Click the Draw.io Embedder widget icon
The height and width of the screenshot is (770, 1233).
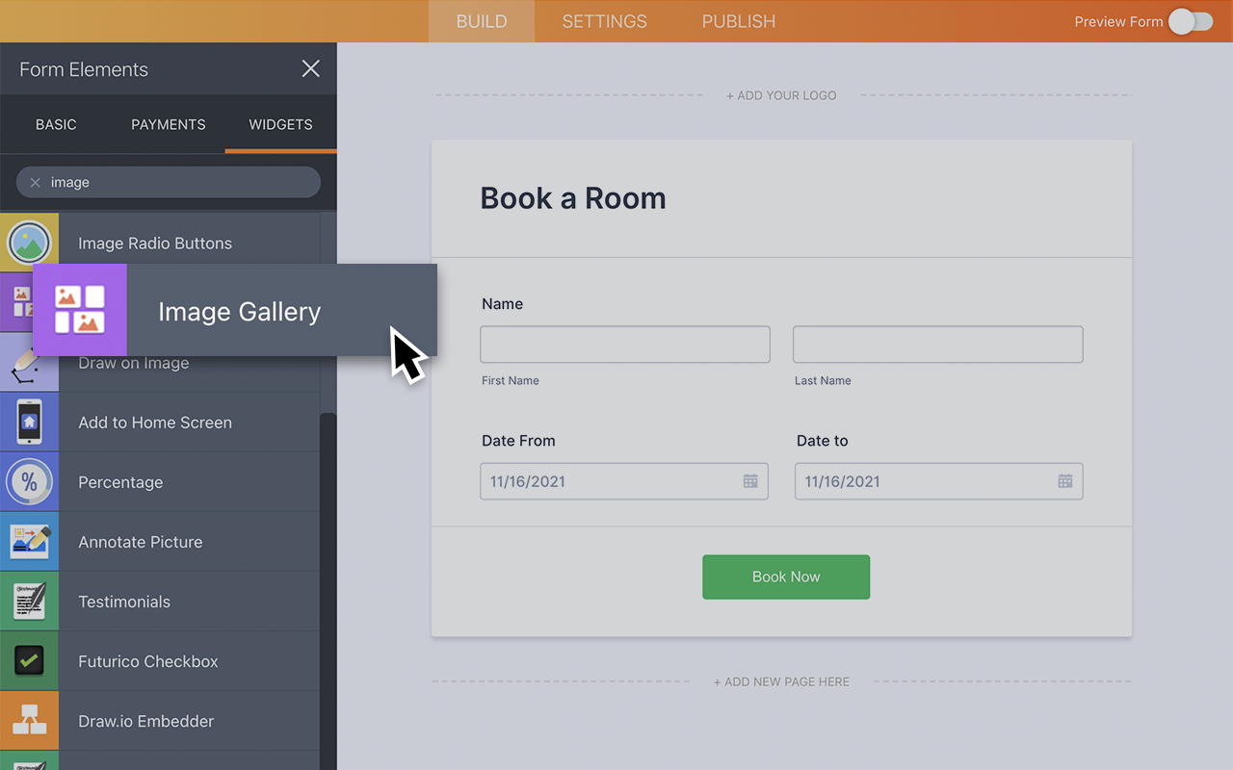[x=29, y=721]
